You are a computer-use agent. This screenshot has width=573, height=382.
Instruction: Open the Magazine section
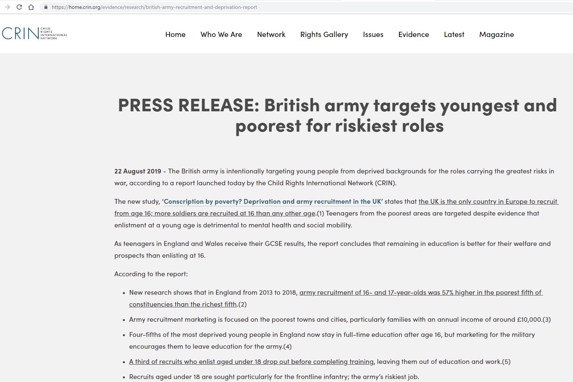pyautogui.click(x=496, y=34)
